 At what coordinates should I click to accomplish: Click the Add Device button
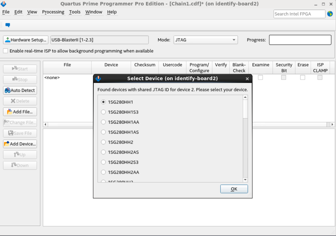tap(20, 144)
